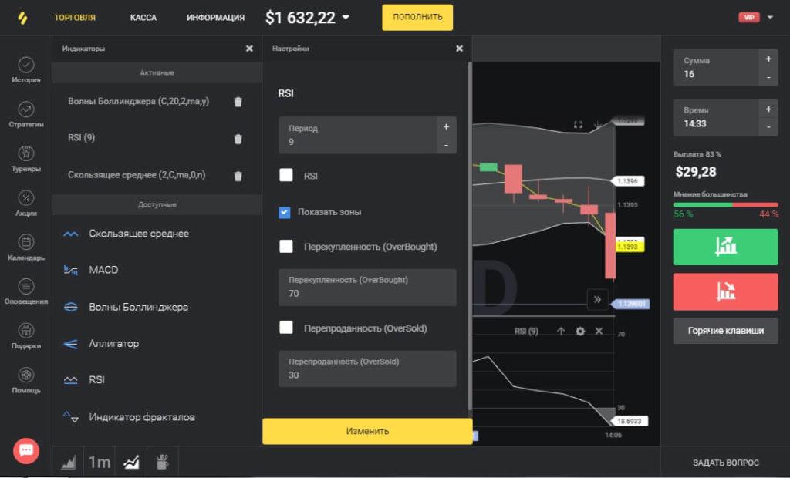The width and height of the screenshot is (790, 478).
Task: Open the Оповещения sidebar section
Action: pos(26,291)
